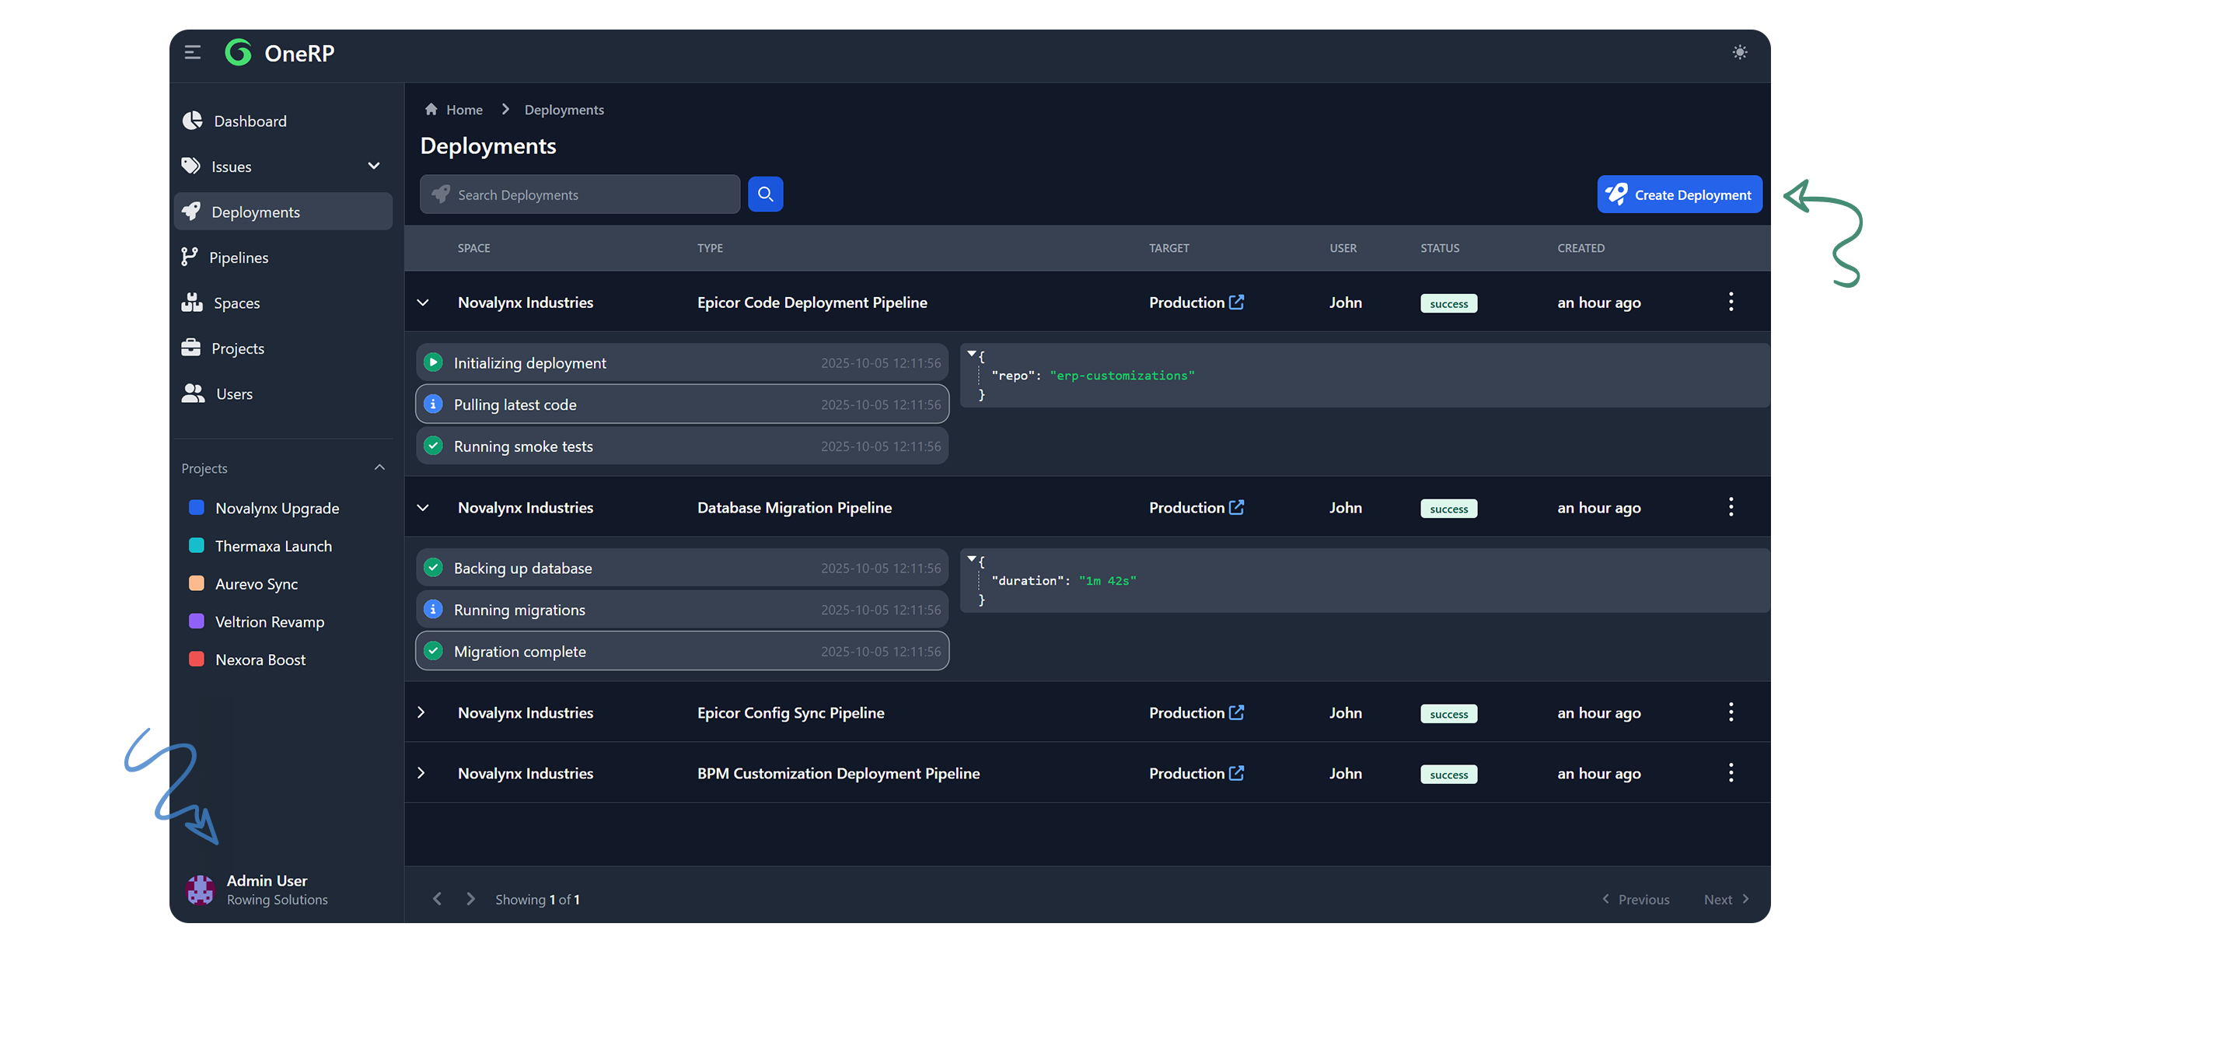Screen dimensions: 2239x1039
Task: Collapse the Projects sidebar section
Action: pyautogui.click(x=379, y=467)
